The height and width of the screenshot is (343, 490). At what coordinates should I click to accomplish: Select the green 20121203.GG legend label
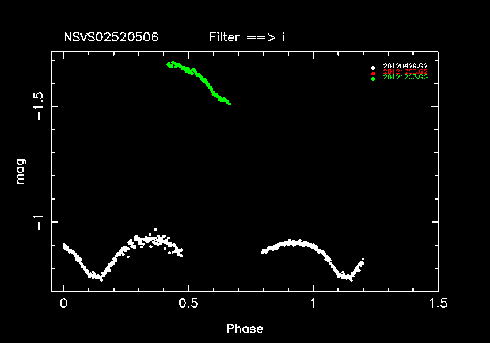coord(405,77)
